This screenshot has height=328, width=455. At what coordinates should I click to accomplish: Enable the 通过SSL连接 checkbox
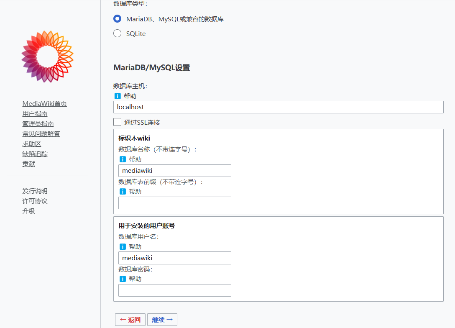click(x=117, y=122)
